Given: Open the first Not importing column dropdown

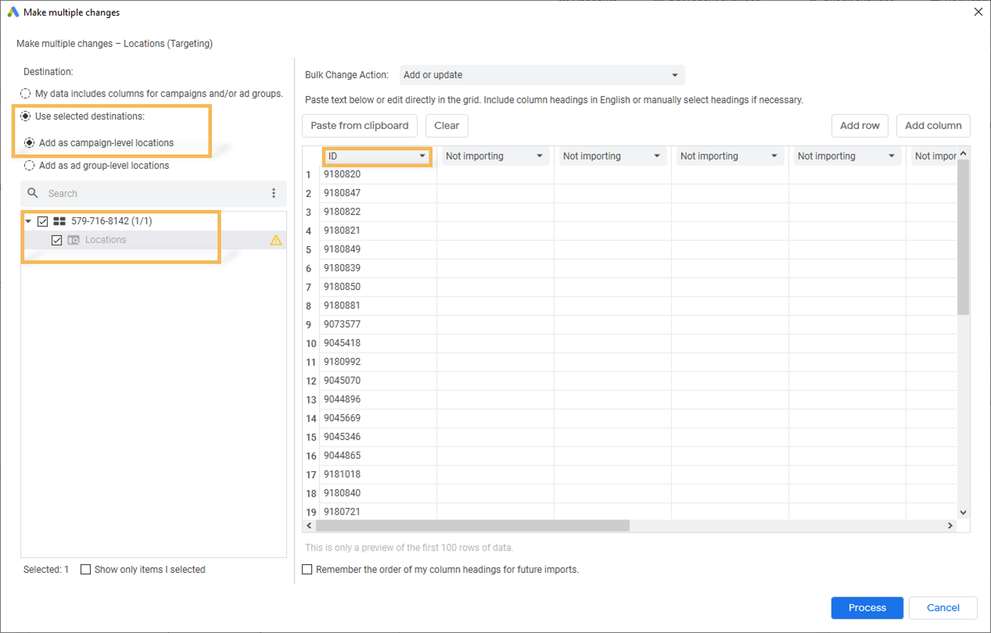Looking at the screenshot, I should click(540, 156).
